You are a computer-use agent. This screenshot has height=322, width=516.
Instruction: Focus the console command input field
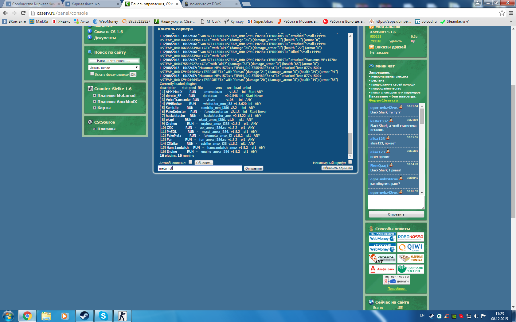200,168
